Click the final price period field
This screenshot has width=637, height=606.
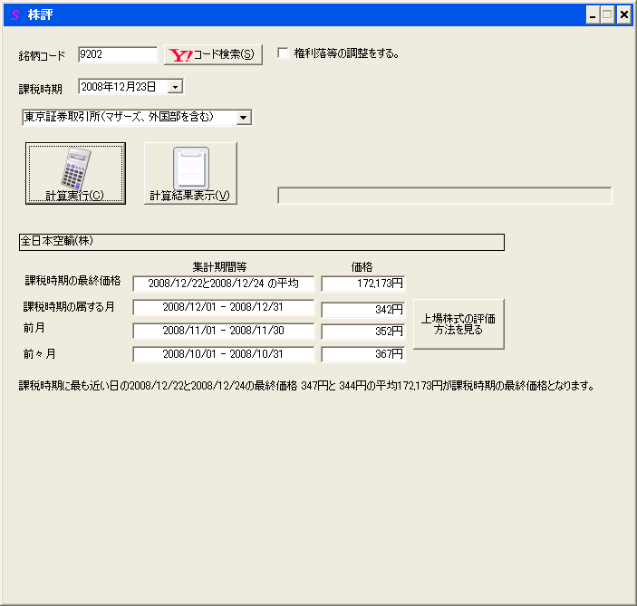click(223, 284)
